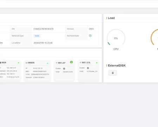Click the WIFI-AP Enable check mark
This screenshot has width=158, height=127.
[x=64, y=68]
